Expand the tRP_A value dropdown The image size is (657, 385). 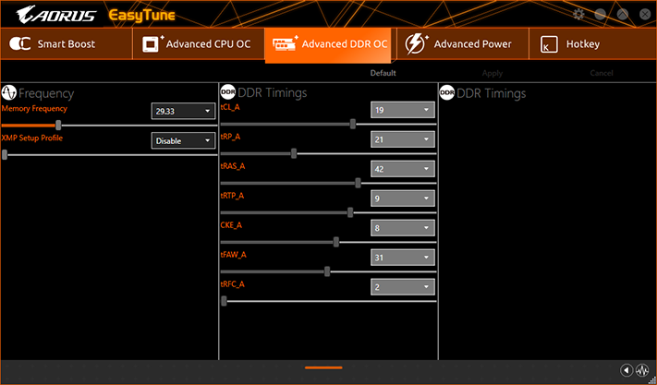click(x=402, y=139)
